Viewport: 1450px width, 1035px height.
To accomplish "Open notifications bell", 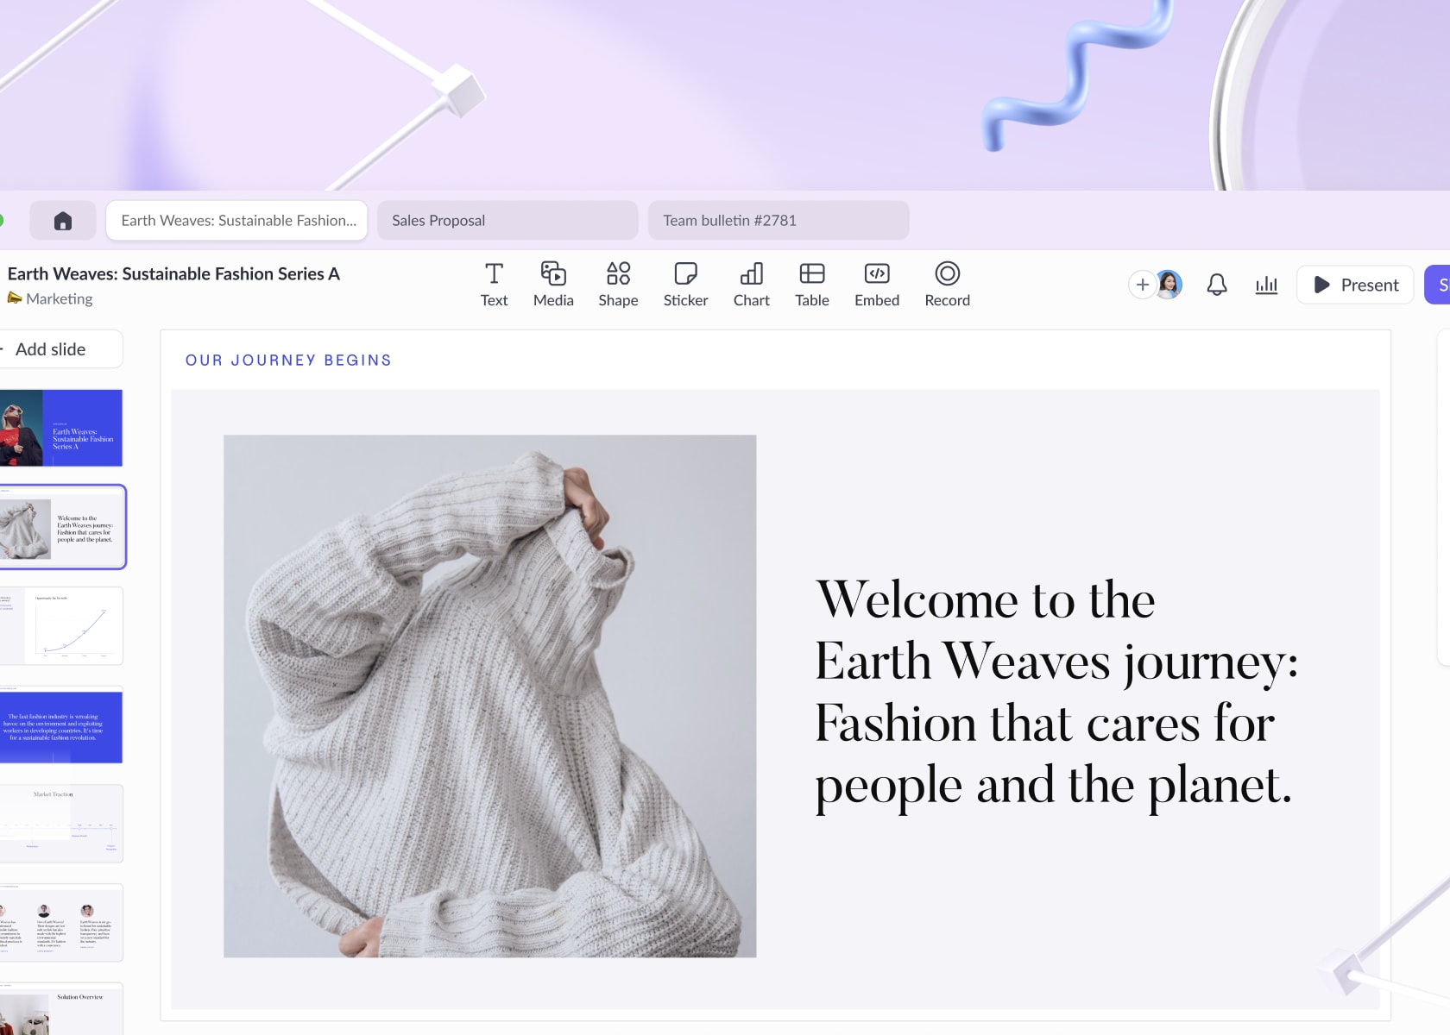I will (x=1217, y=285).
